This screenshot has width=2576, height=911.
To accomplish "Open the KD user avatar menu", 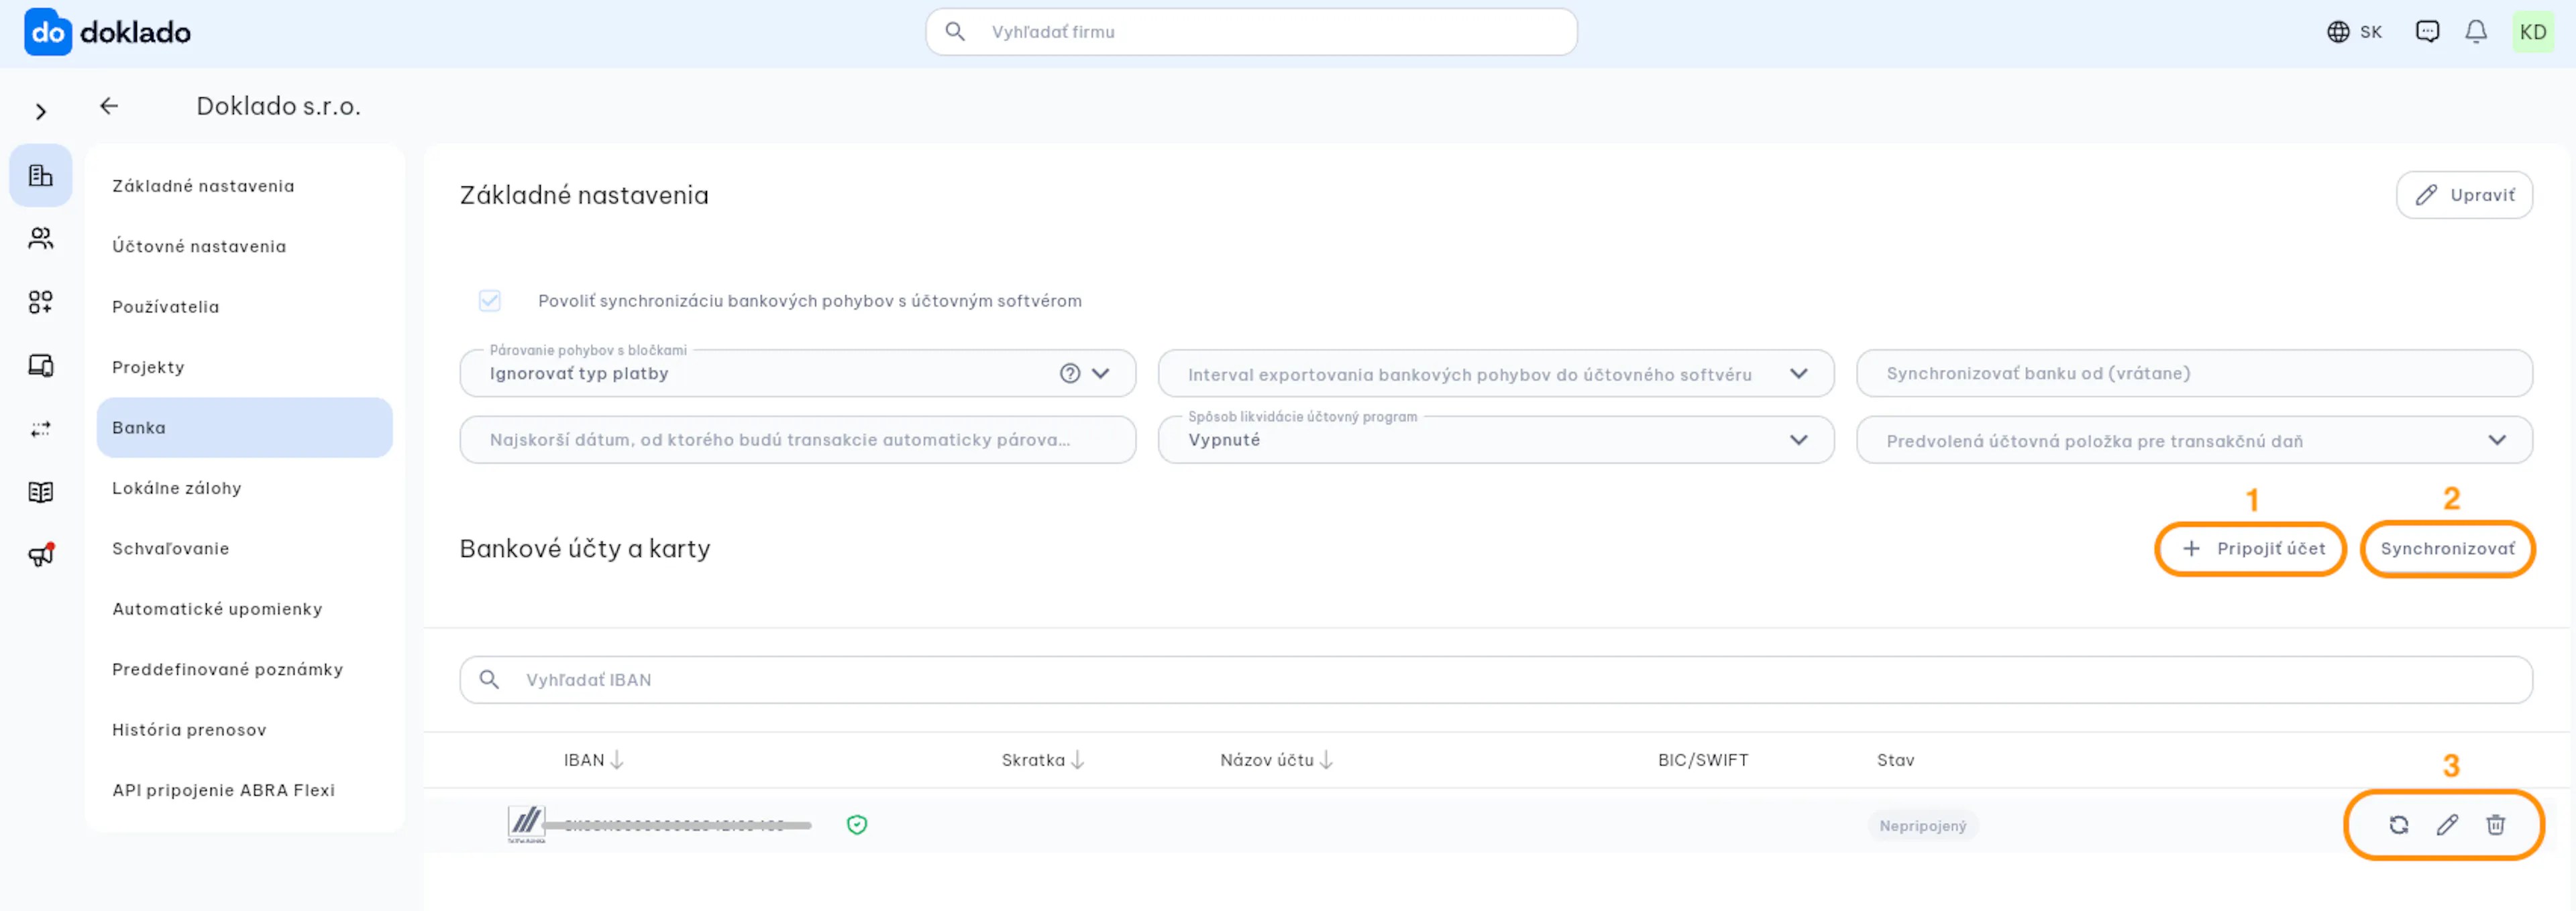I will pos(2533,32).
